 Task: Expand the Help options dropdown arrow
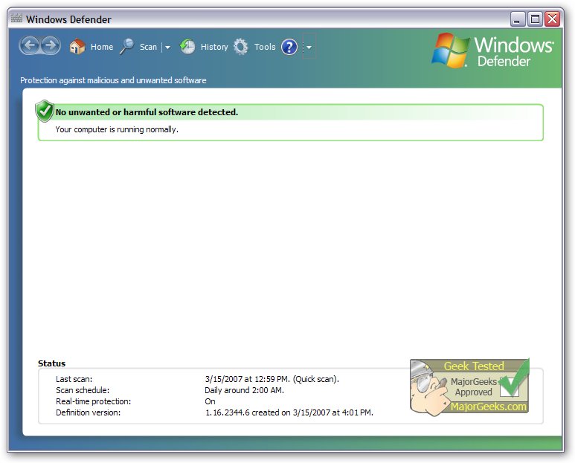pyautogui.click(x=309, y=48)
